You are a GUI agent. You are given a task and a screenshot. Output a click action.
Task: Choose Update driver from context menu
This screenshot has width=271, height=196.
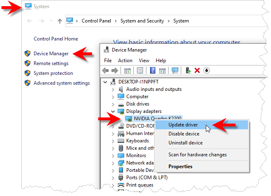click(x=202, y=125)
